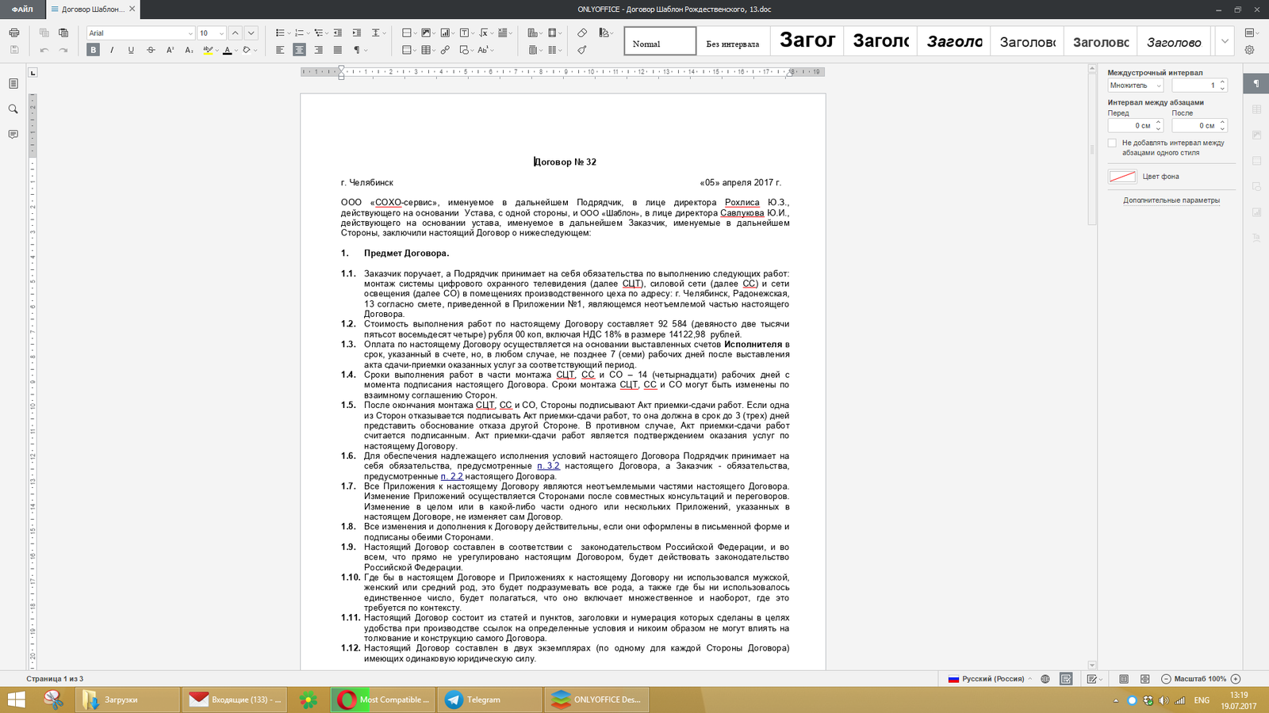Viewport: 1269px width, 713px height.
Task: Redo the last undone action
Action: pyautogui.click(x=63, y=50)
